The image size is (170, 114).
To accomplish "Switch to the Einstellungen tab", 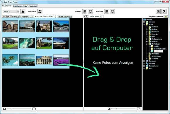I will (18, 6).
